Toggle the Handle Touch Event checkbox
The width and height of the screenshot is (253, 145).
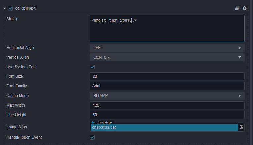[92, 137]
